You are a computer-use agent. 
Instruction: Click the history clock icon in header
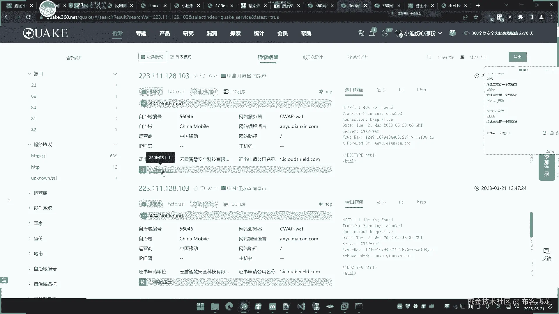[x=385, y=33]
